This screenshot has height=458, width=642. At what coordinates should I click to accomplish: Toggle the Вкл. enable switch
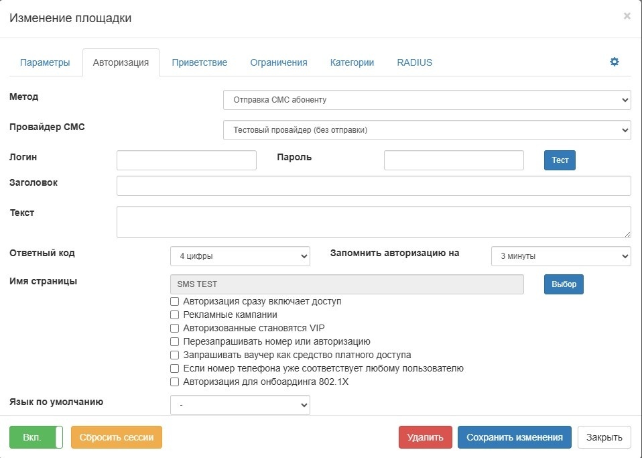36,437
